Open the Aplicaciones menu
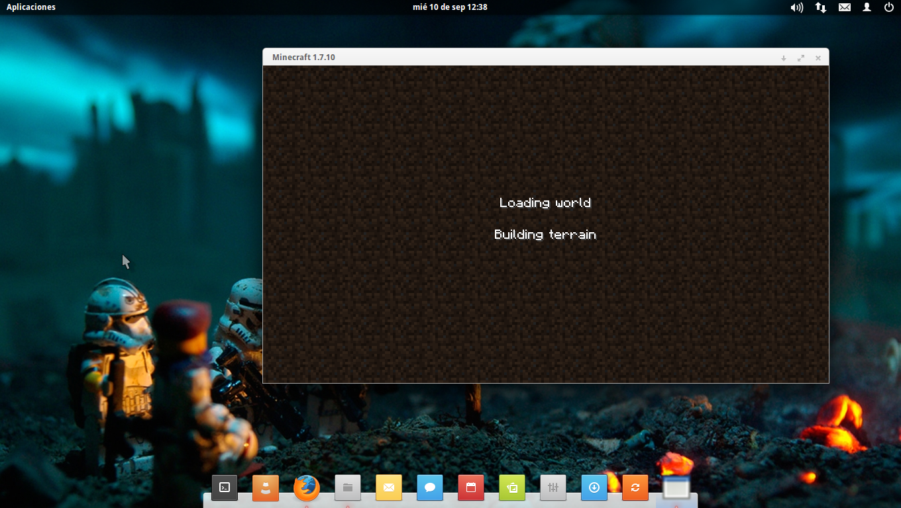Screen dimensions: 901x508 pos(31,7)
